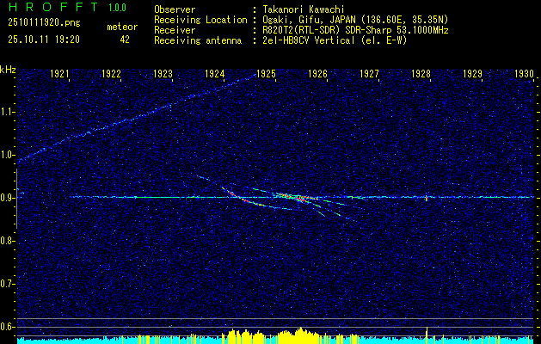Click the gray vertical bar near 0.9 kHz
The height and width of the screenshot is (344, 541).
pyautogui.click(x=16, y=199)
